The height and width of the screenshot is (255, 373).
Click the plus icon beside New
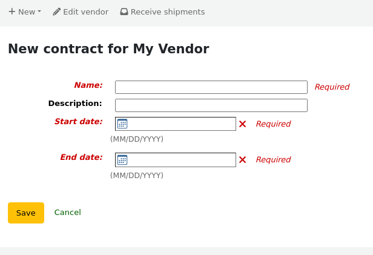12,12
